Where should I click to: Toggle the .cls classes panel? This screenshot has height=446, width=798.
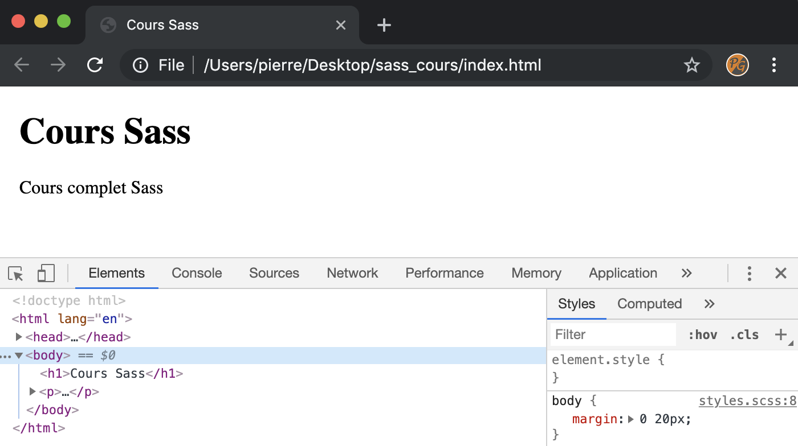(744, 334)
